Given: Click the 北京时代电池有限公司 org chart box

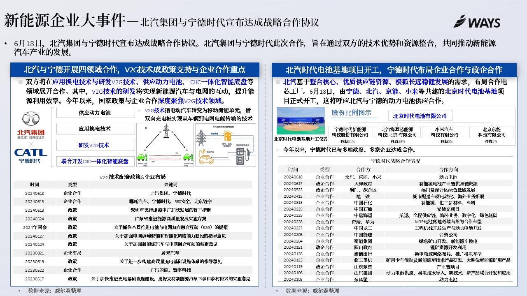Looking at the screenshot, I should coord(420,116).
